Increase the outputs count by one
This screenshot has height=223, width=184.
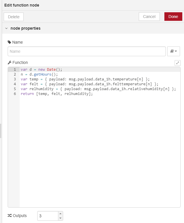60,214
